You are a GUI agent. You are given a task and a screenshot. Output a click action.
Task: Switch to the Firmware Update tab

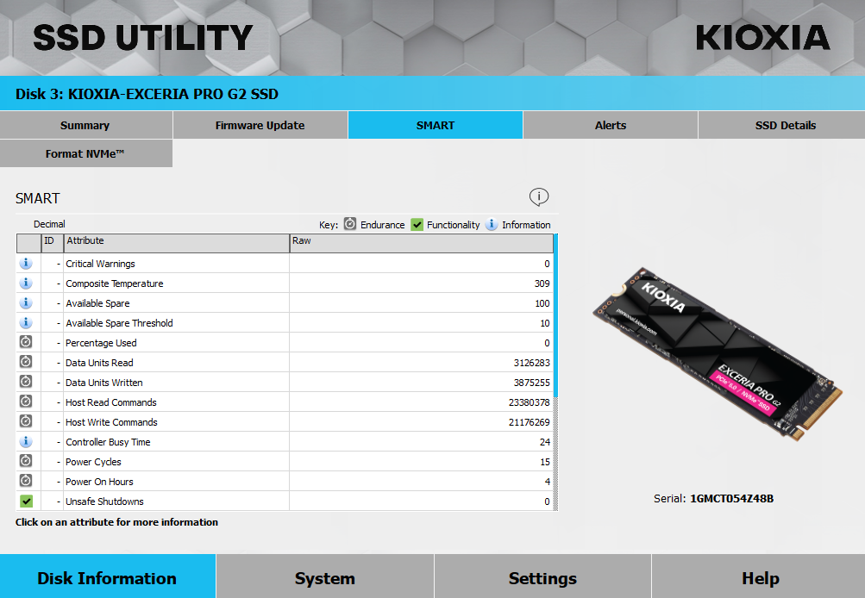click(260, 125)
